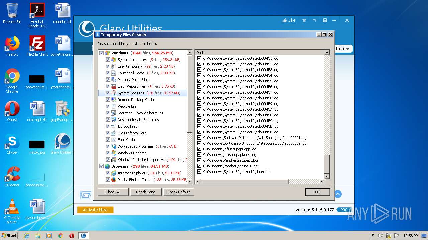Click the Startmenu Invalid Shortcuts icon
428x240 pixels.
coord(114,113)
